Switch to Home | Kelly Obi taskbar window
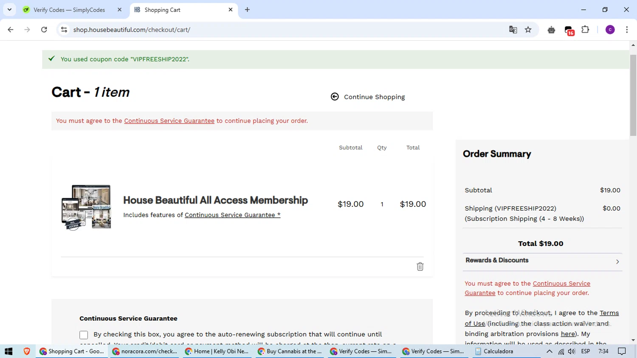Screen dimensions: 637x358 217,351
